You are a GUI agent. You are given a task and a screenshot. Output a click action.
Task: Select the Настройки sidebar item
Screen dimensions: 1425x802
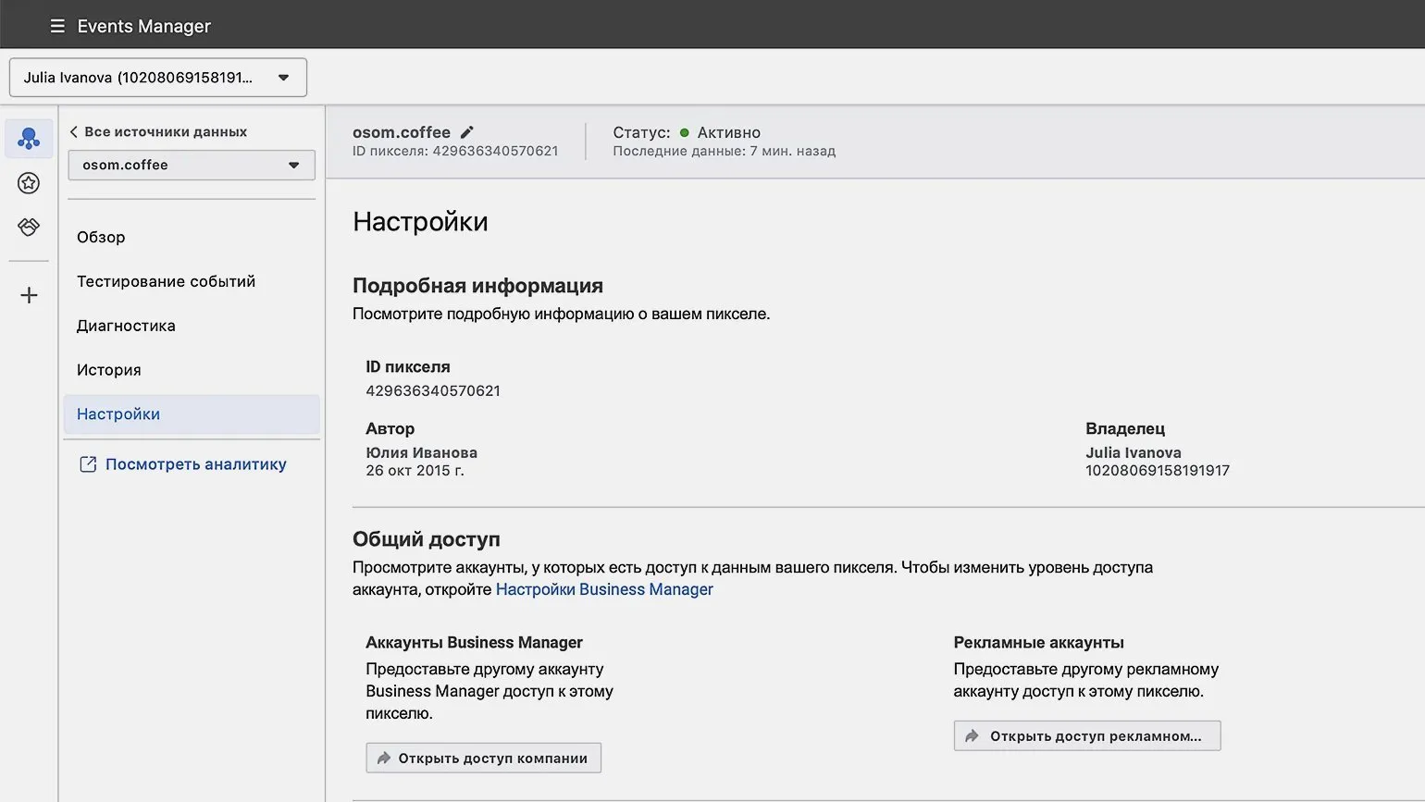(x=118, y=414)
